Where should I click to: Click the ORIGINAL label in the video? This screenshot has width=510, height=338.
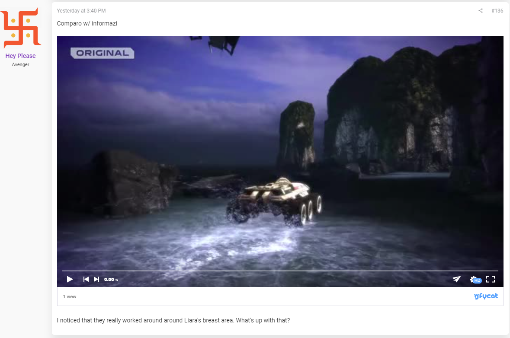(103, 53)
